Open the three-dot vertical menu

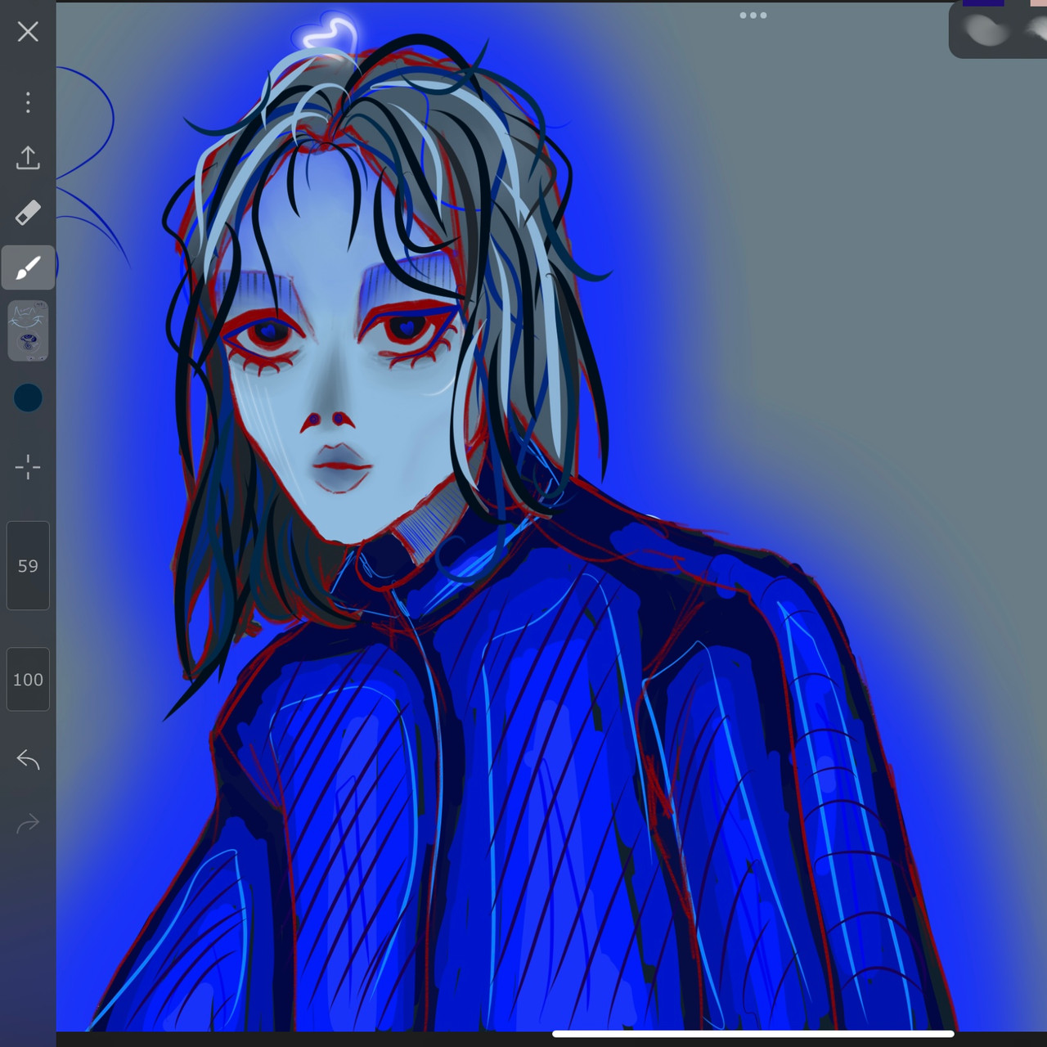28,102
